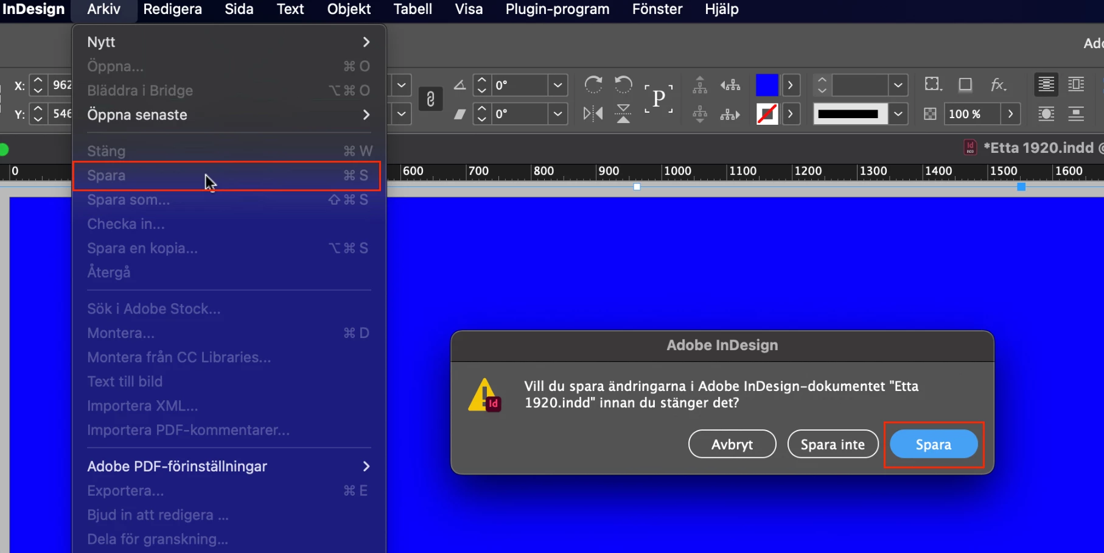Open the stroke style dropdown arrow

pos(898,114)
